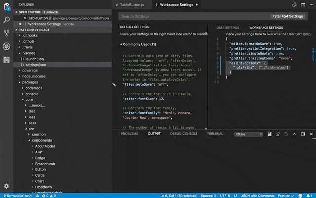Image resolution: width=316 pixels, height=198 pixels.
Task: Change indentation via Spaces: 2
Action: [208, 196]
